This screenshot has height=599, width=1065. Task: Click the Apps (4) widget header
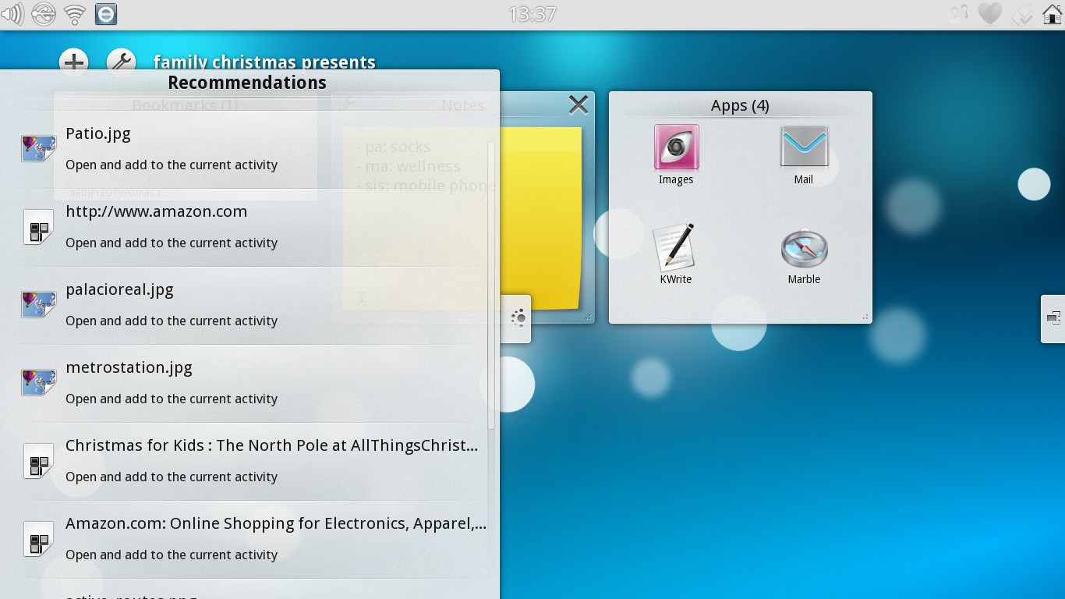tap(740, 105)
